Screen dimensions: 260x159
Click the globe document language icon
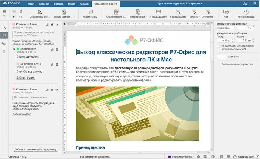point(198,156)
